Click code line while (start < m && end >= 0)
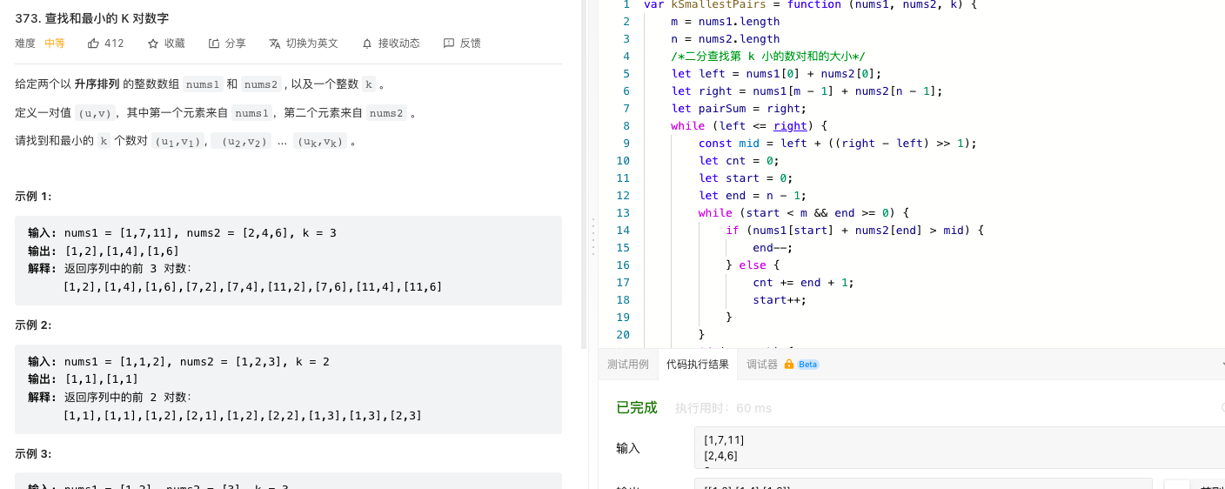Viewport: 1225px width, 489px height. coord(803,213)
